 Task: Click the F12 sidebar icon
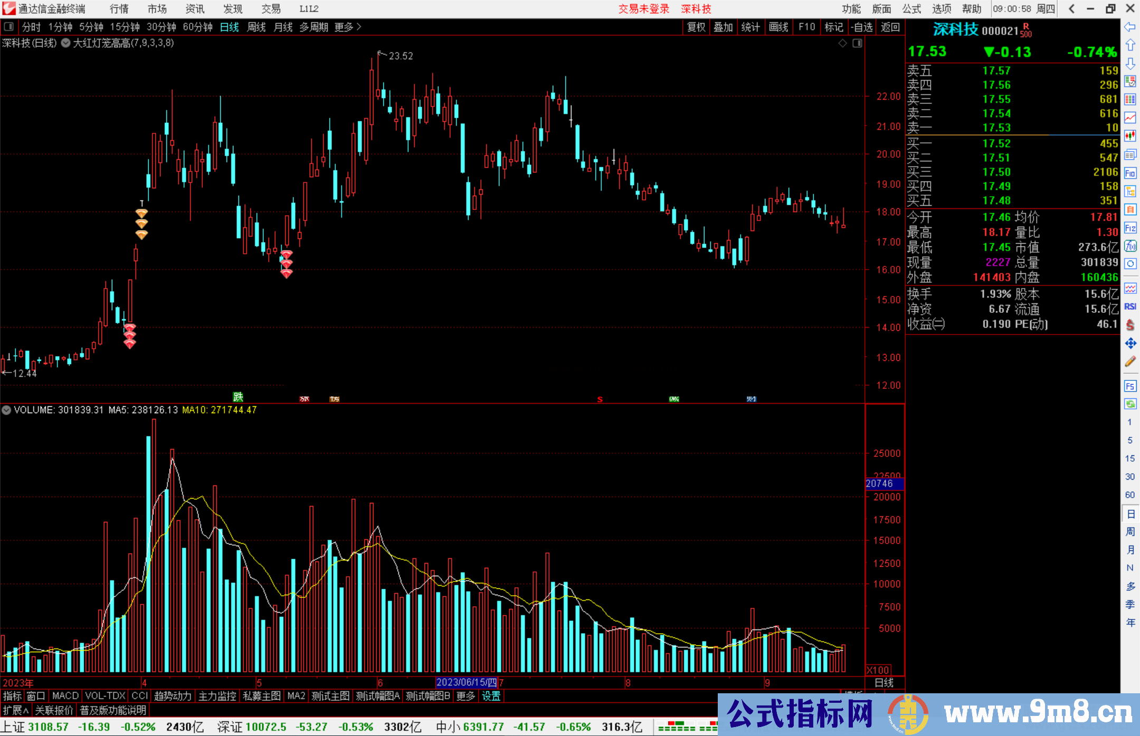tap(1130, 228)
